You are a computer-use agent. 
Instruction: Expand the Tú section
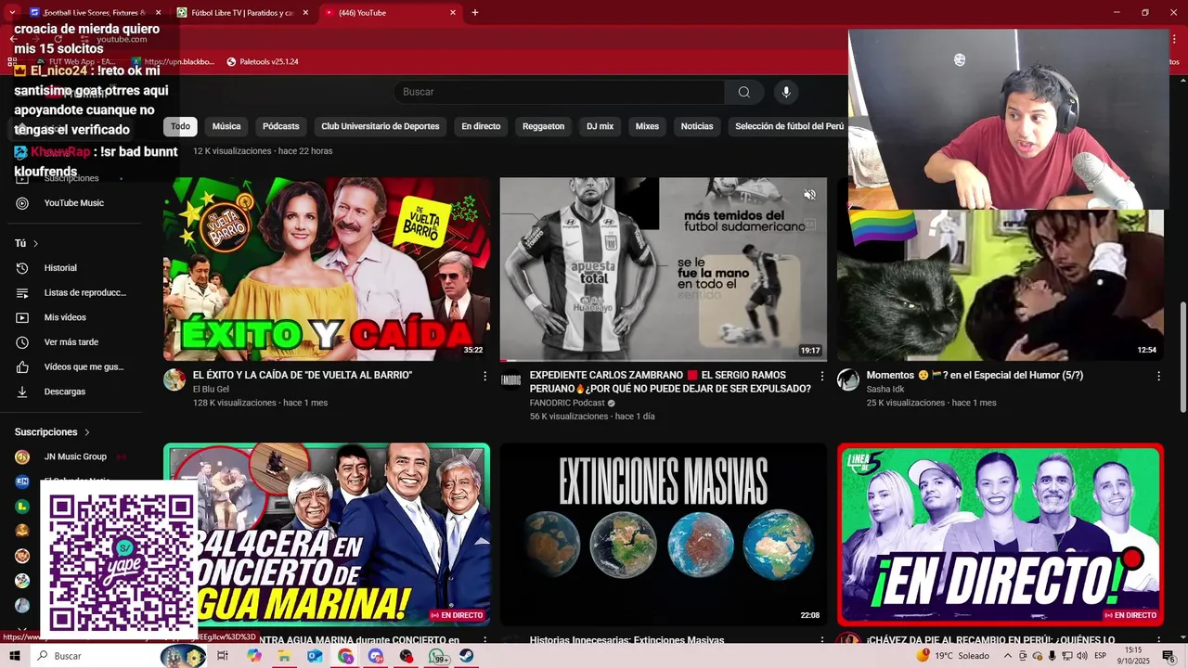pos(27,243)
